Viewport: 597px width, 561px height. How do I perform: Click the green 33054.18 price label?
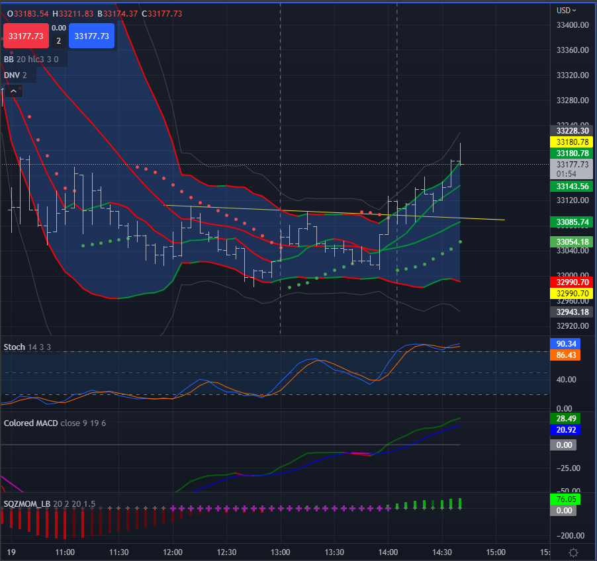[x=572, y=241]
